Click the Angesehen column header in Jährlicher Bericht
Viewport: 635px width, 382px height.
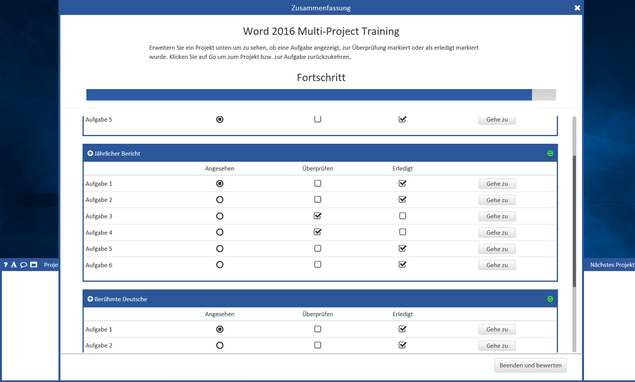[x=220, y=169]
